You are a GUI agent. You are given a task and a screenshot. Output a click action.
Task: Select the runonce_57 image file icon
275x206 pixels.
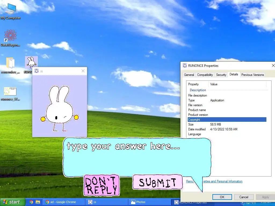(x=10, y=94)
